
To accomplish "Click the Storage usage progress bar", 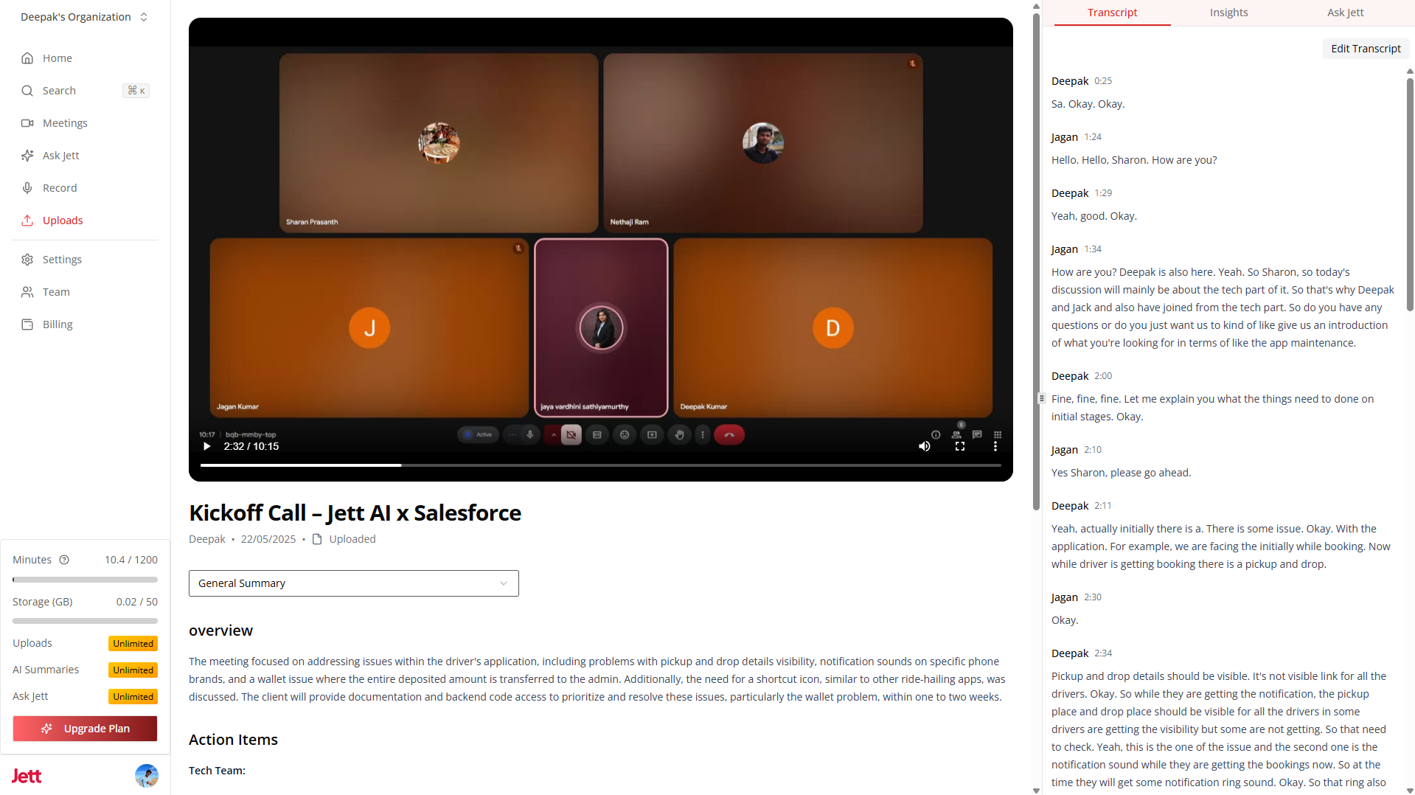I will tap(85, 621).
